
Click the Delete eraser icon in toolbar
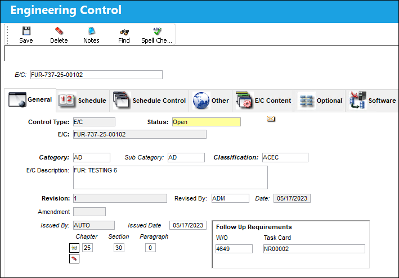pos(59,31)
